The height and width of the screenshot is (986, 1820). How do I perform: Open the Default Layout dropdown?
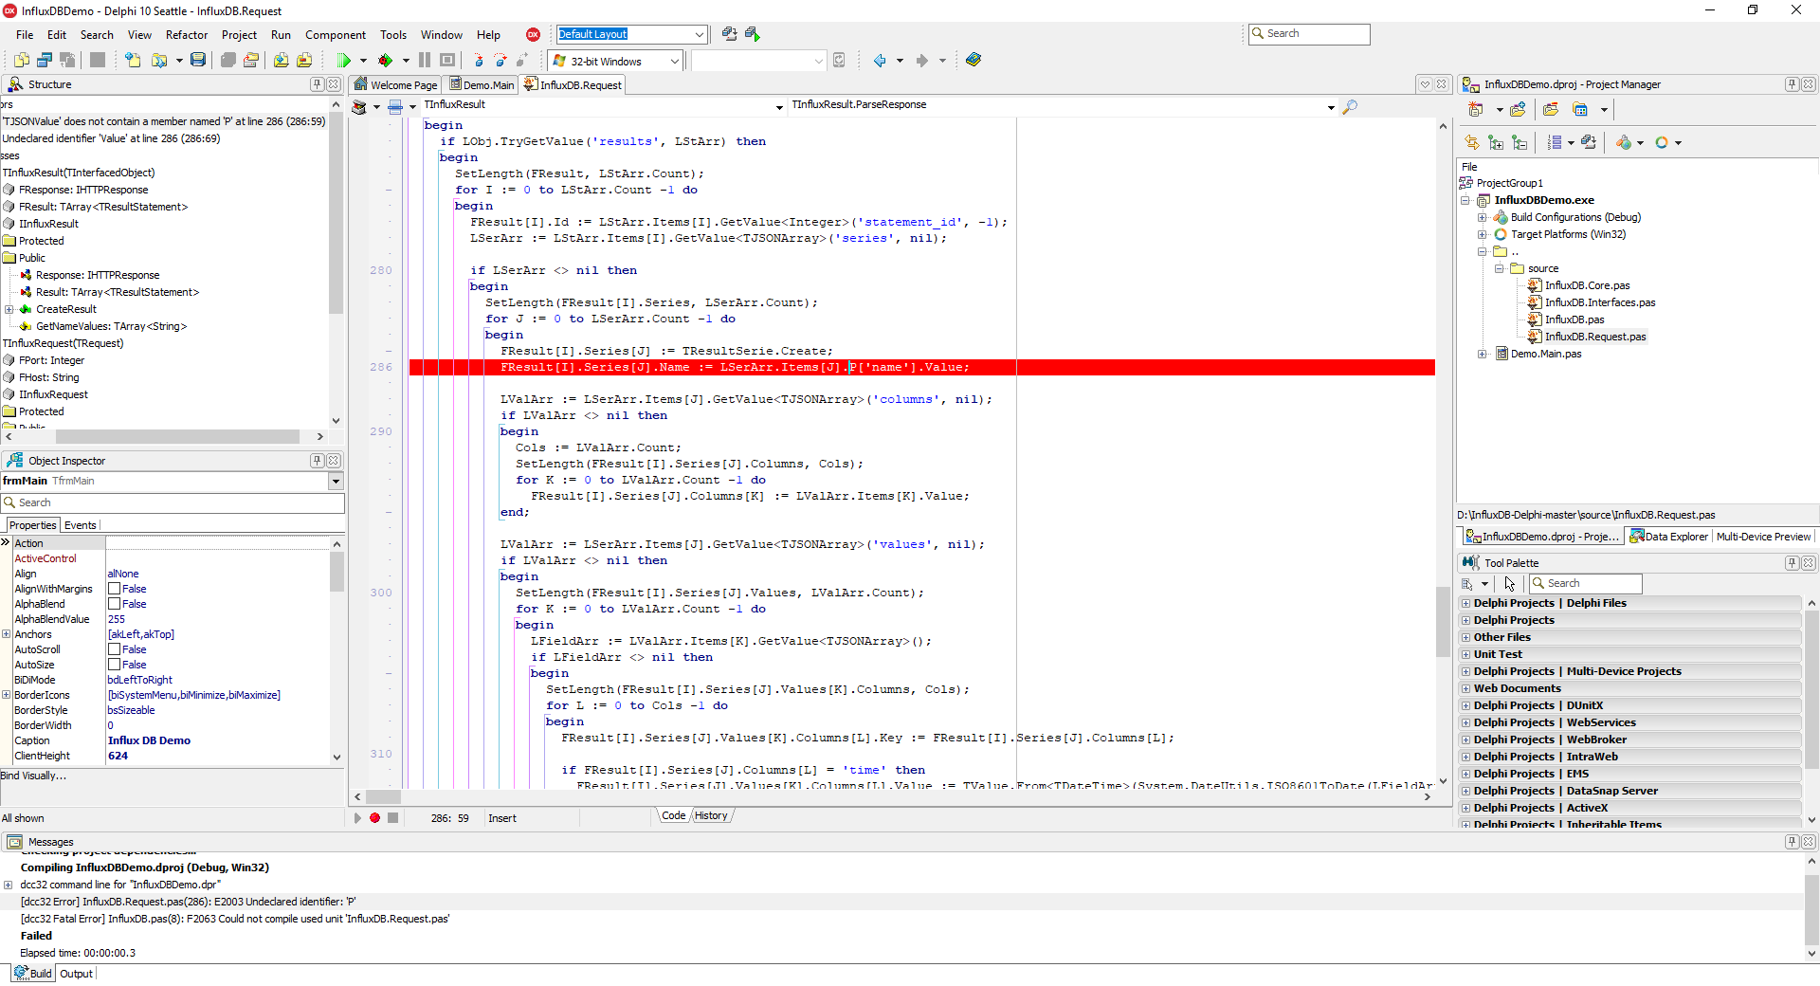[x=699, y=34]
